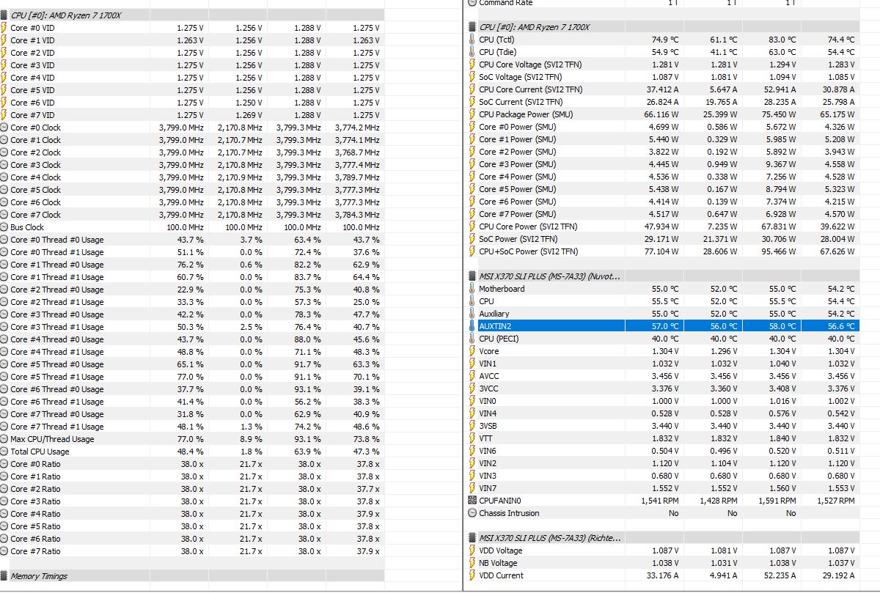Select the Core #6 Clock row
This screenshot has height=593, width=880.
pos(192,202)
